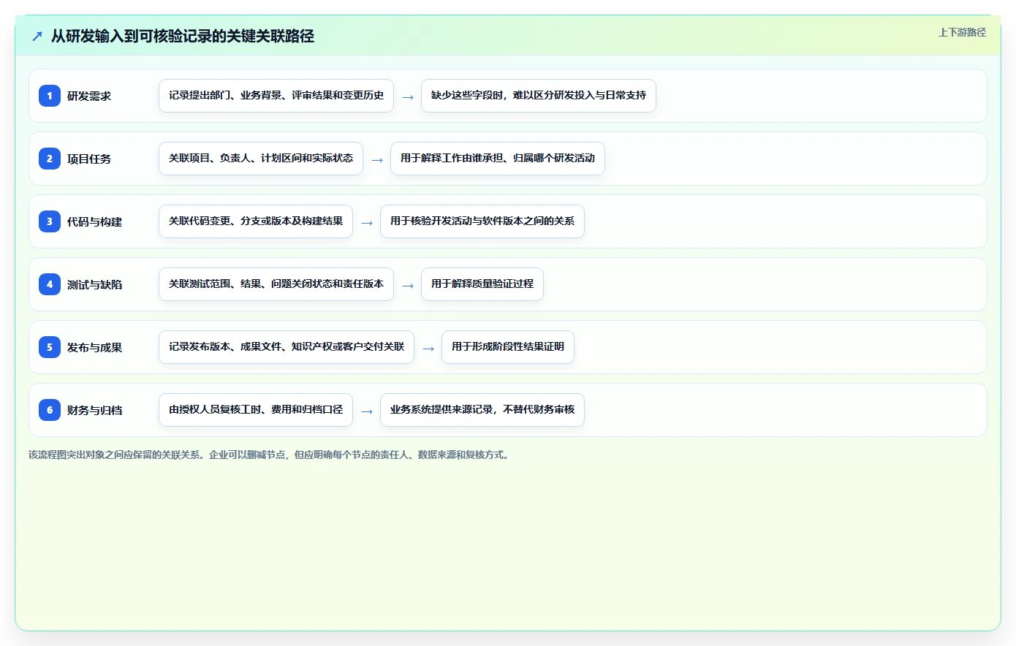Click the 上下游路径 label in the header

[962, 32]
